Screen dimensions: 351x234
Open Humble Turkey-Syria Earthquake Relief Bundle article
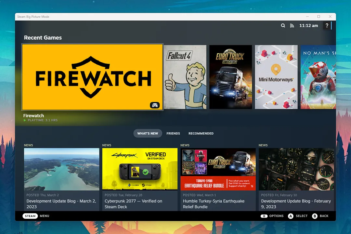(x=214, y=204)
